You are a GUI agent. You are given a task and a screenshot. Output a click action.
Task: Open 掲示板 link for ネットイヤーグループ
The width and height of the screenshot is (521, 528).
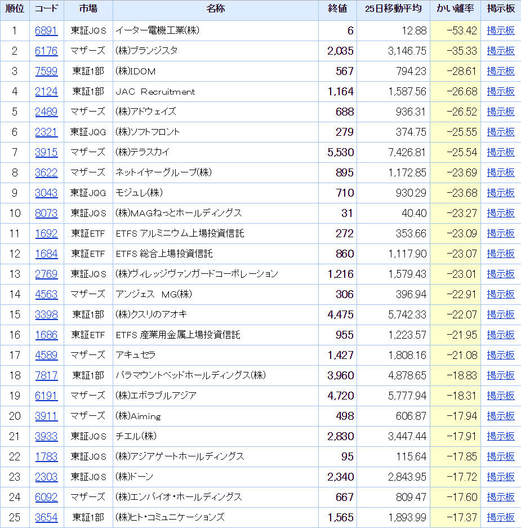(501, 172)
